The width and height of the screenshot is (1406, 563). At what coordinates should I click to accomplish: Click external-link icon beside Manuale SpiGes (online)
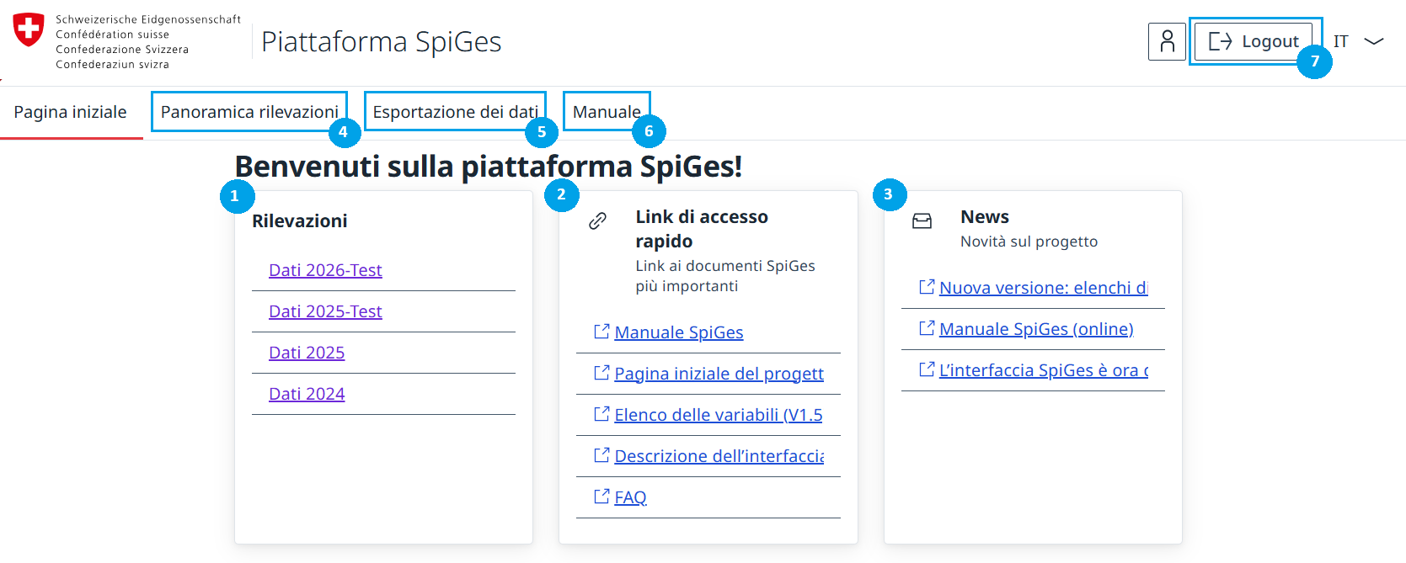[x=927, y=328]
